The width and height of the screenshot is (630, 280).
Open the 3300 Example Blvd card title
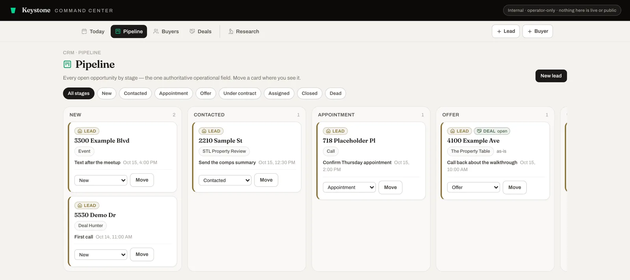102,141
